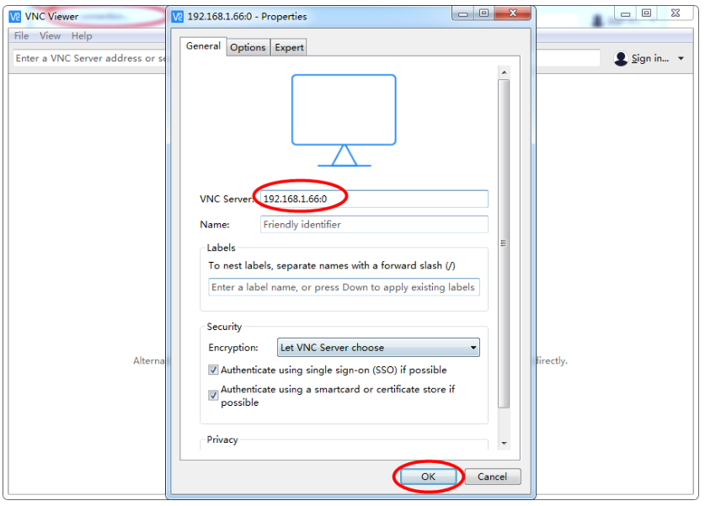The image size is (705, 506).
Task: Click the 'VNC Server:' label text
Action: [227, 199]
